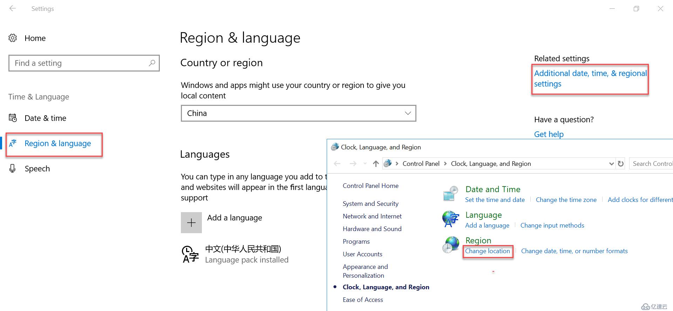Image resolution: width=673 pixels, height=311 pixels.
Task: Click the Region & language sidebar icon
Action: [x=13, y=143]
